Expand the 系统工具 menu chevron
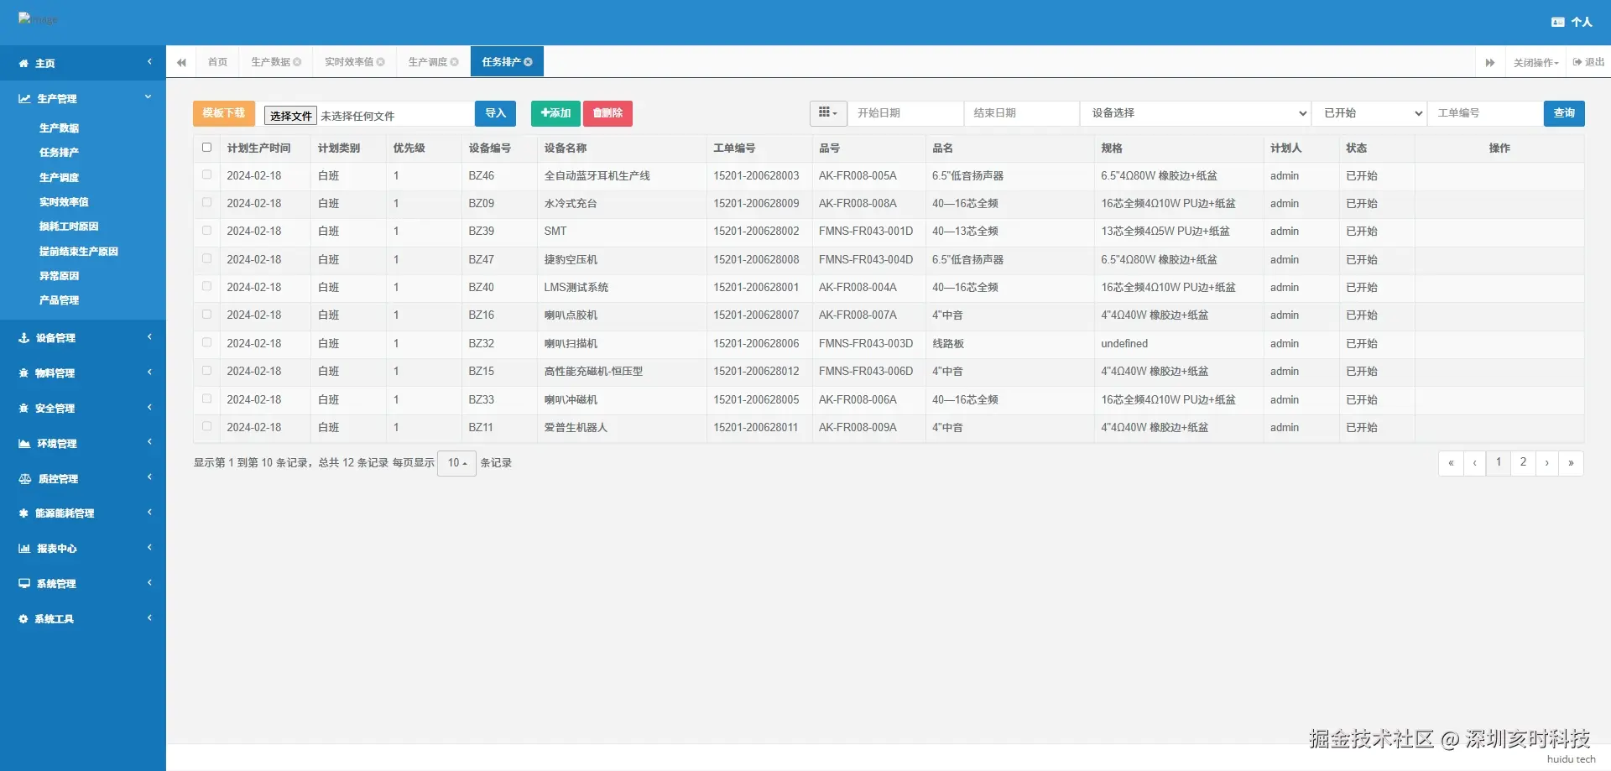Screen dimensions: 1611x771 (149, 617)
